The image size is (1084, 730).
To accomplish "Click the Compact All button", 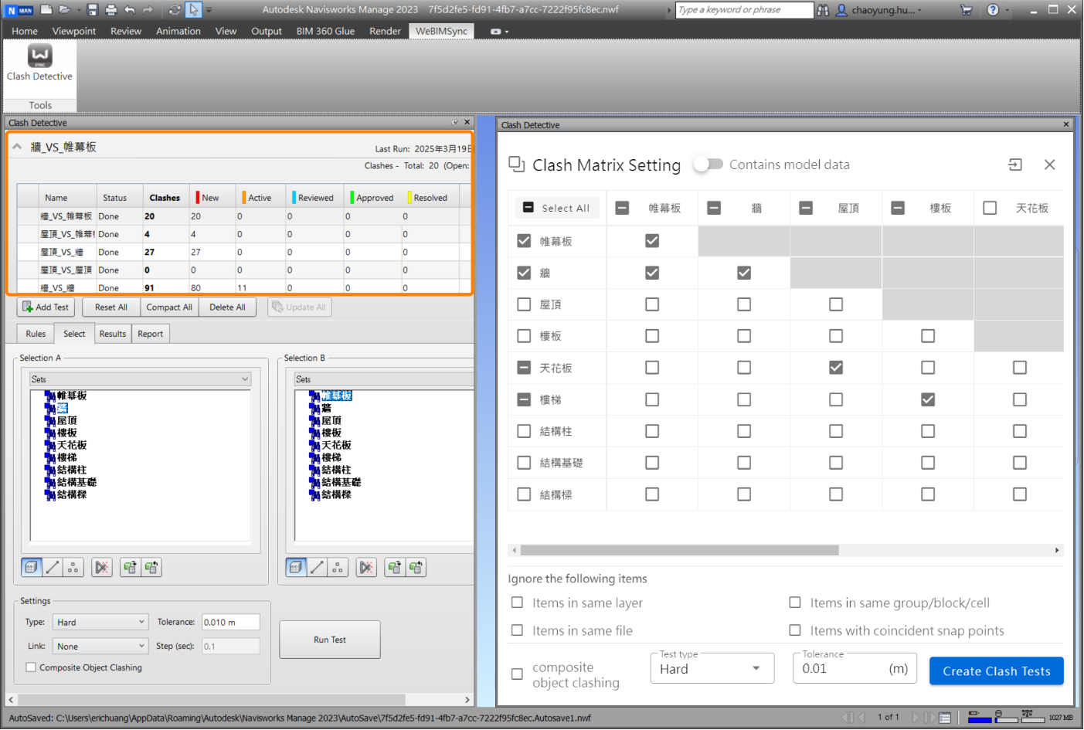I will point(169,307).
